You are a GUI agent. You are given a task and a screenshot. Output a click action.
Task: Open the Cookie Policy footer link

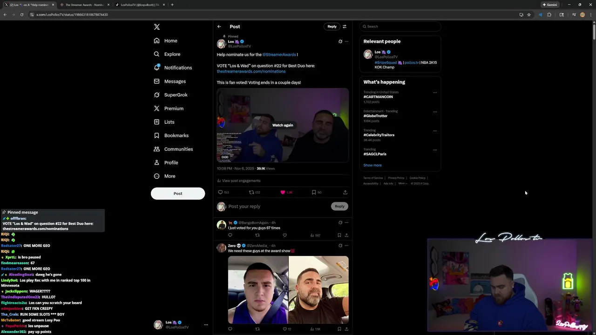pyautogui.click(x=417, y=178)
